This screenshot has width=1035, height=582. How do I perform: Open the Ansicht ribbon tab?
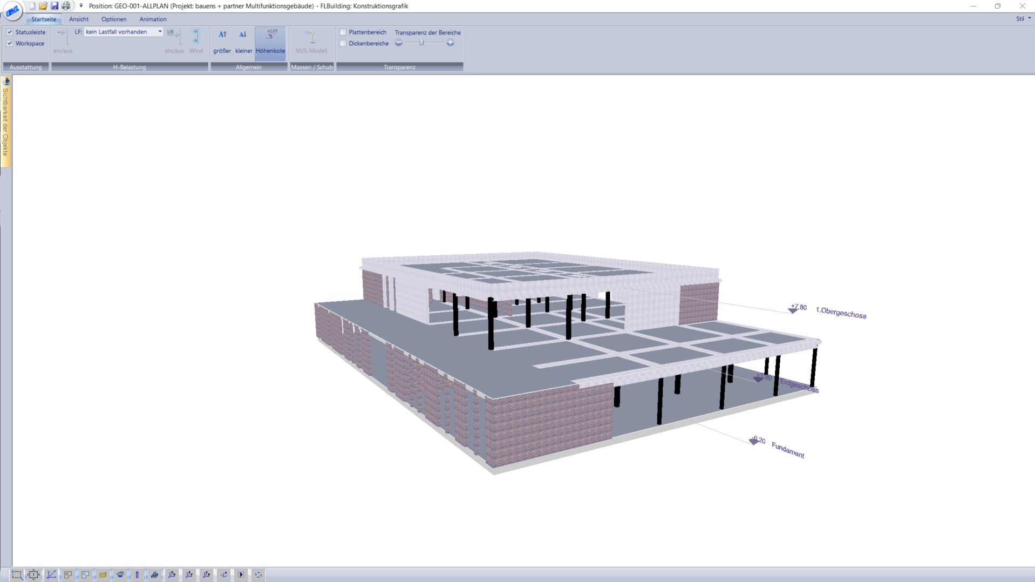click(x=79, y=19)
